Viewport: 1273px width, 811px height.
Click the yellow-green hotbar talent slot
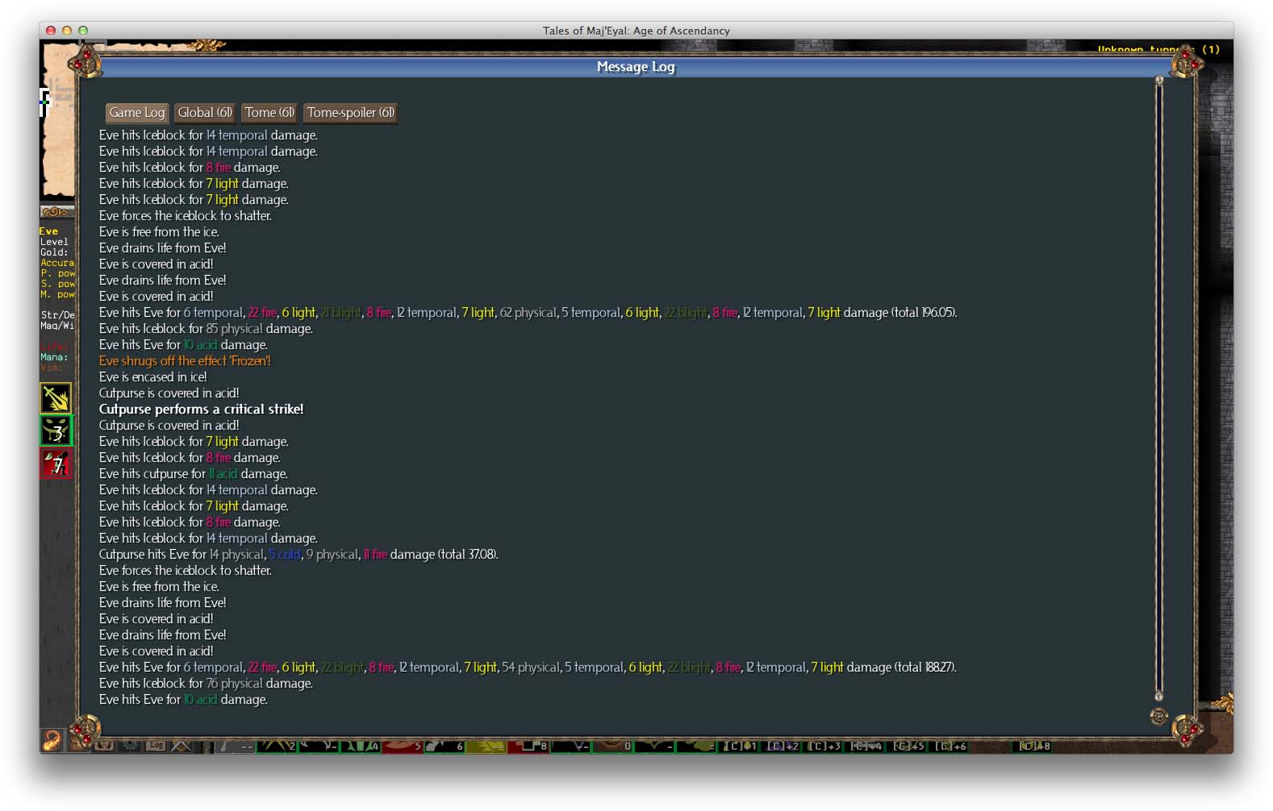486,747
